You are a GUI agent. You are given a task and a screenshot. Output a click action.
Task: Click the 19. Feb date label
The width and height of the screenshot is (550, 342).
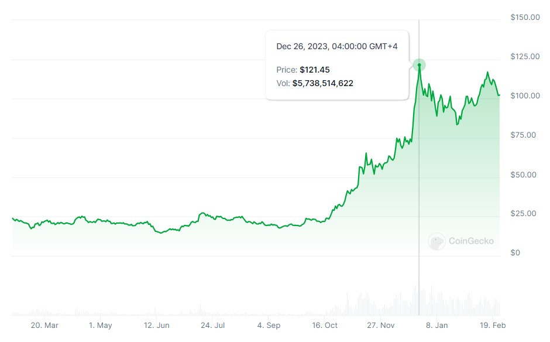pyautogui.click(x=493, y=326)
